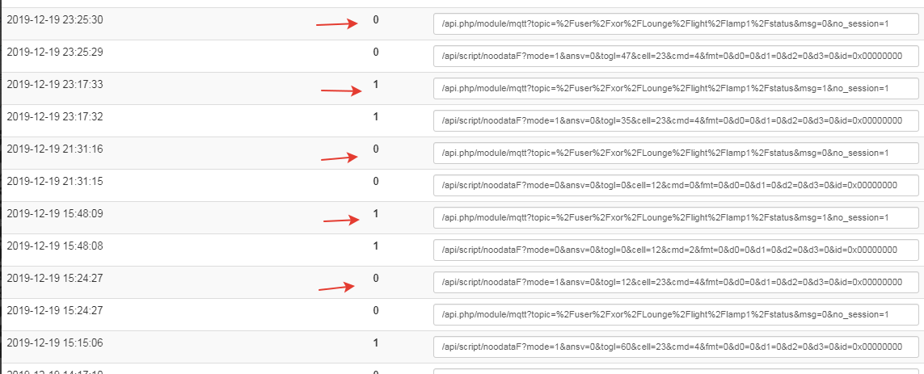Select the noodataF URL field with togl=35
The image size is (924, 374).
(x=676, y=121)
